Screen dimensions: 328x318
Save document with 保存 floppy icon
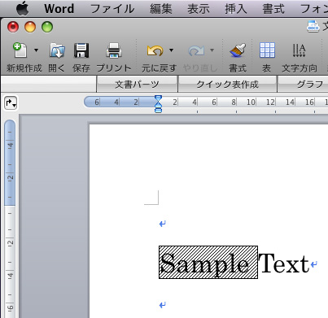81,50
